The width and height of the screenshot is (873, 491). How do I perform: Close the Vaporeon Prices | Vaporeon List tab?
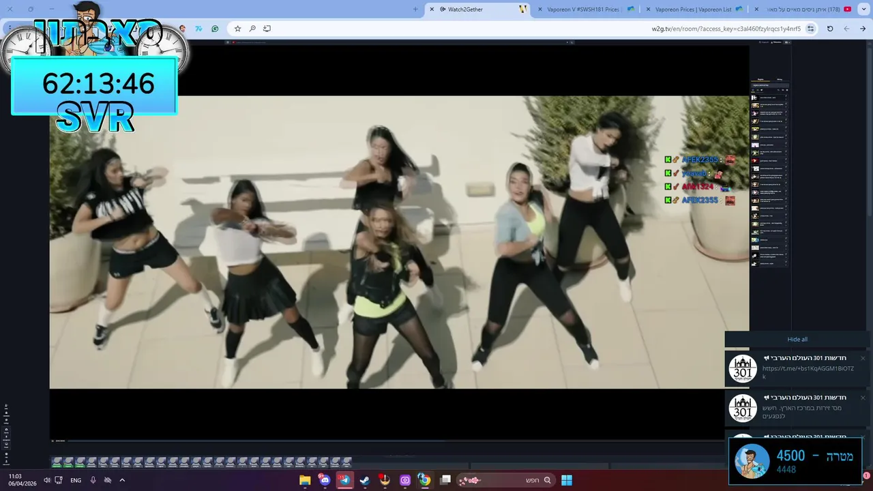pyautogui.click(x=648, y=10)
